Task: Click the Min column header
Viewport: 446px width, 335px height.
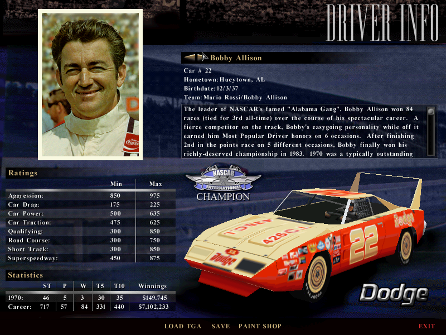Action: coord(116,184)
